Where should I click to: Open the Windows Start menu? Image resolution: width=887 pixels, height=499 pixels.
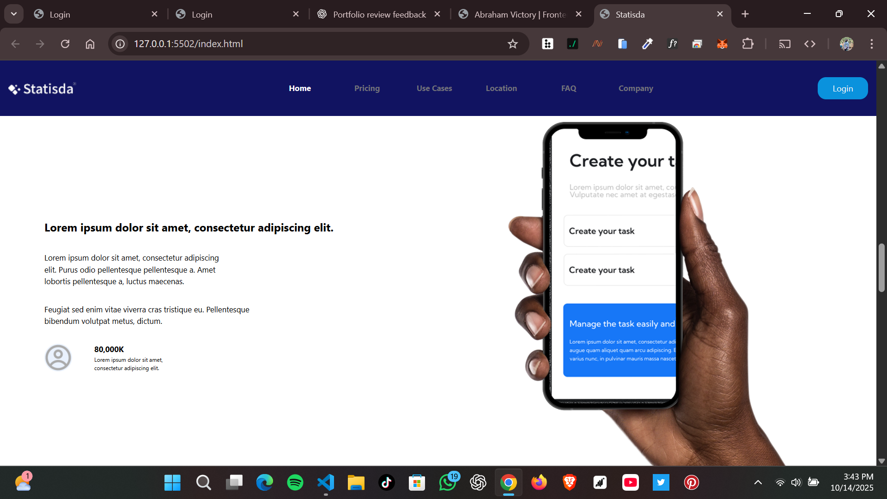click(x=172, y=483)
